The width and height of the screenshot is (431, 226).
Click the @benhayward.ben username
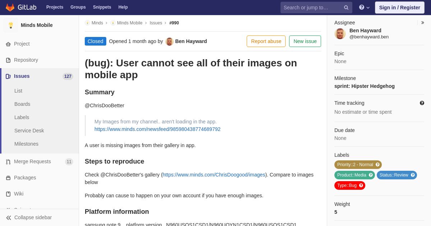[369, 37]
